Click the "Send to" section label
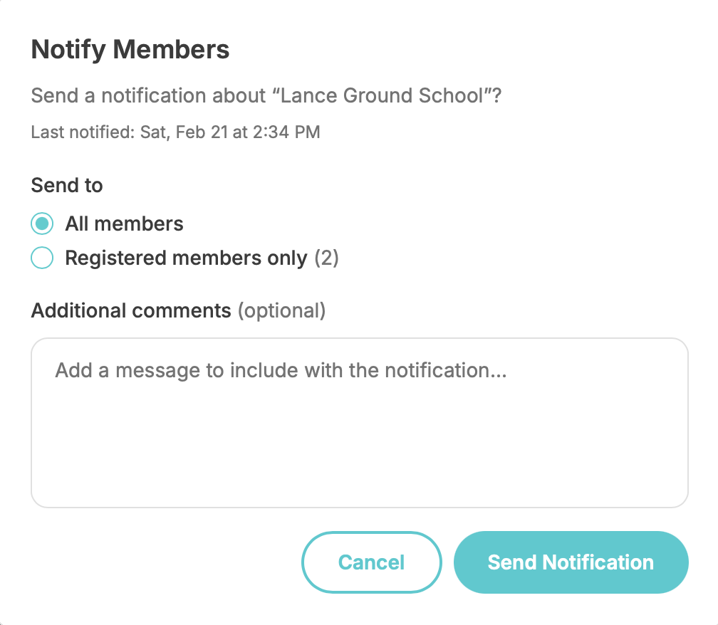This screenshot has height=625, width=718. click(67, 186)
